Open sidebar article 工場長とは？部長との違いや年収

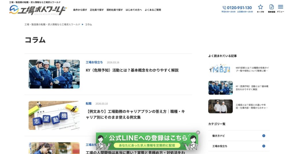coord(252,106)
